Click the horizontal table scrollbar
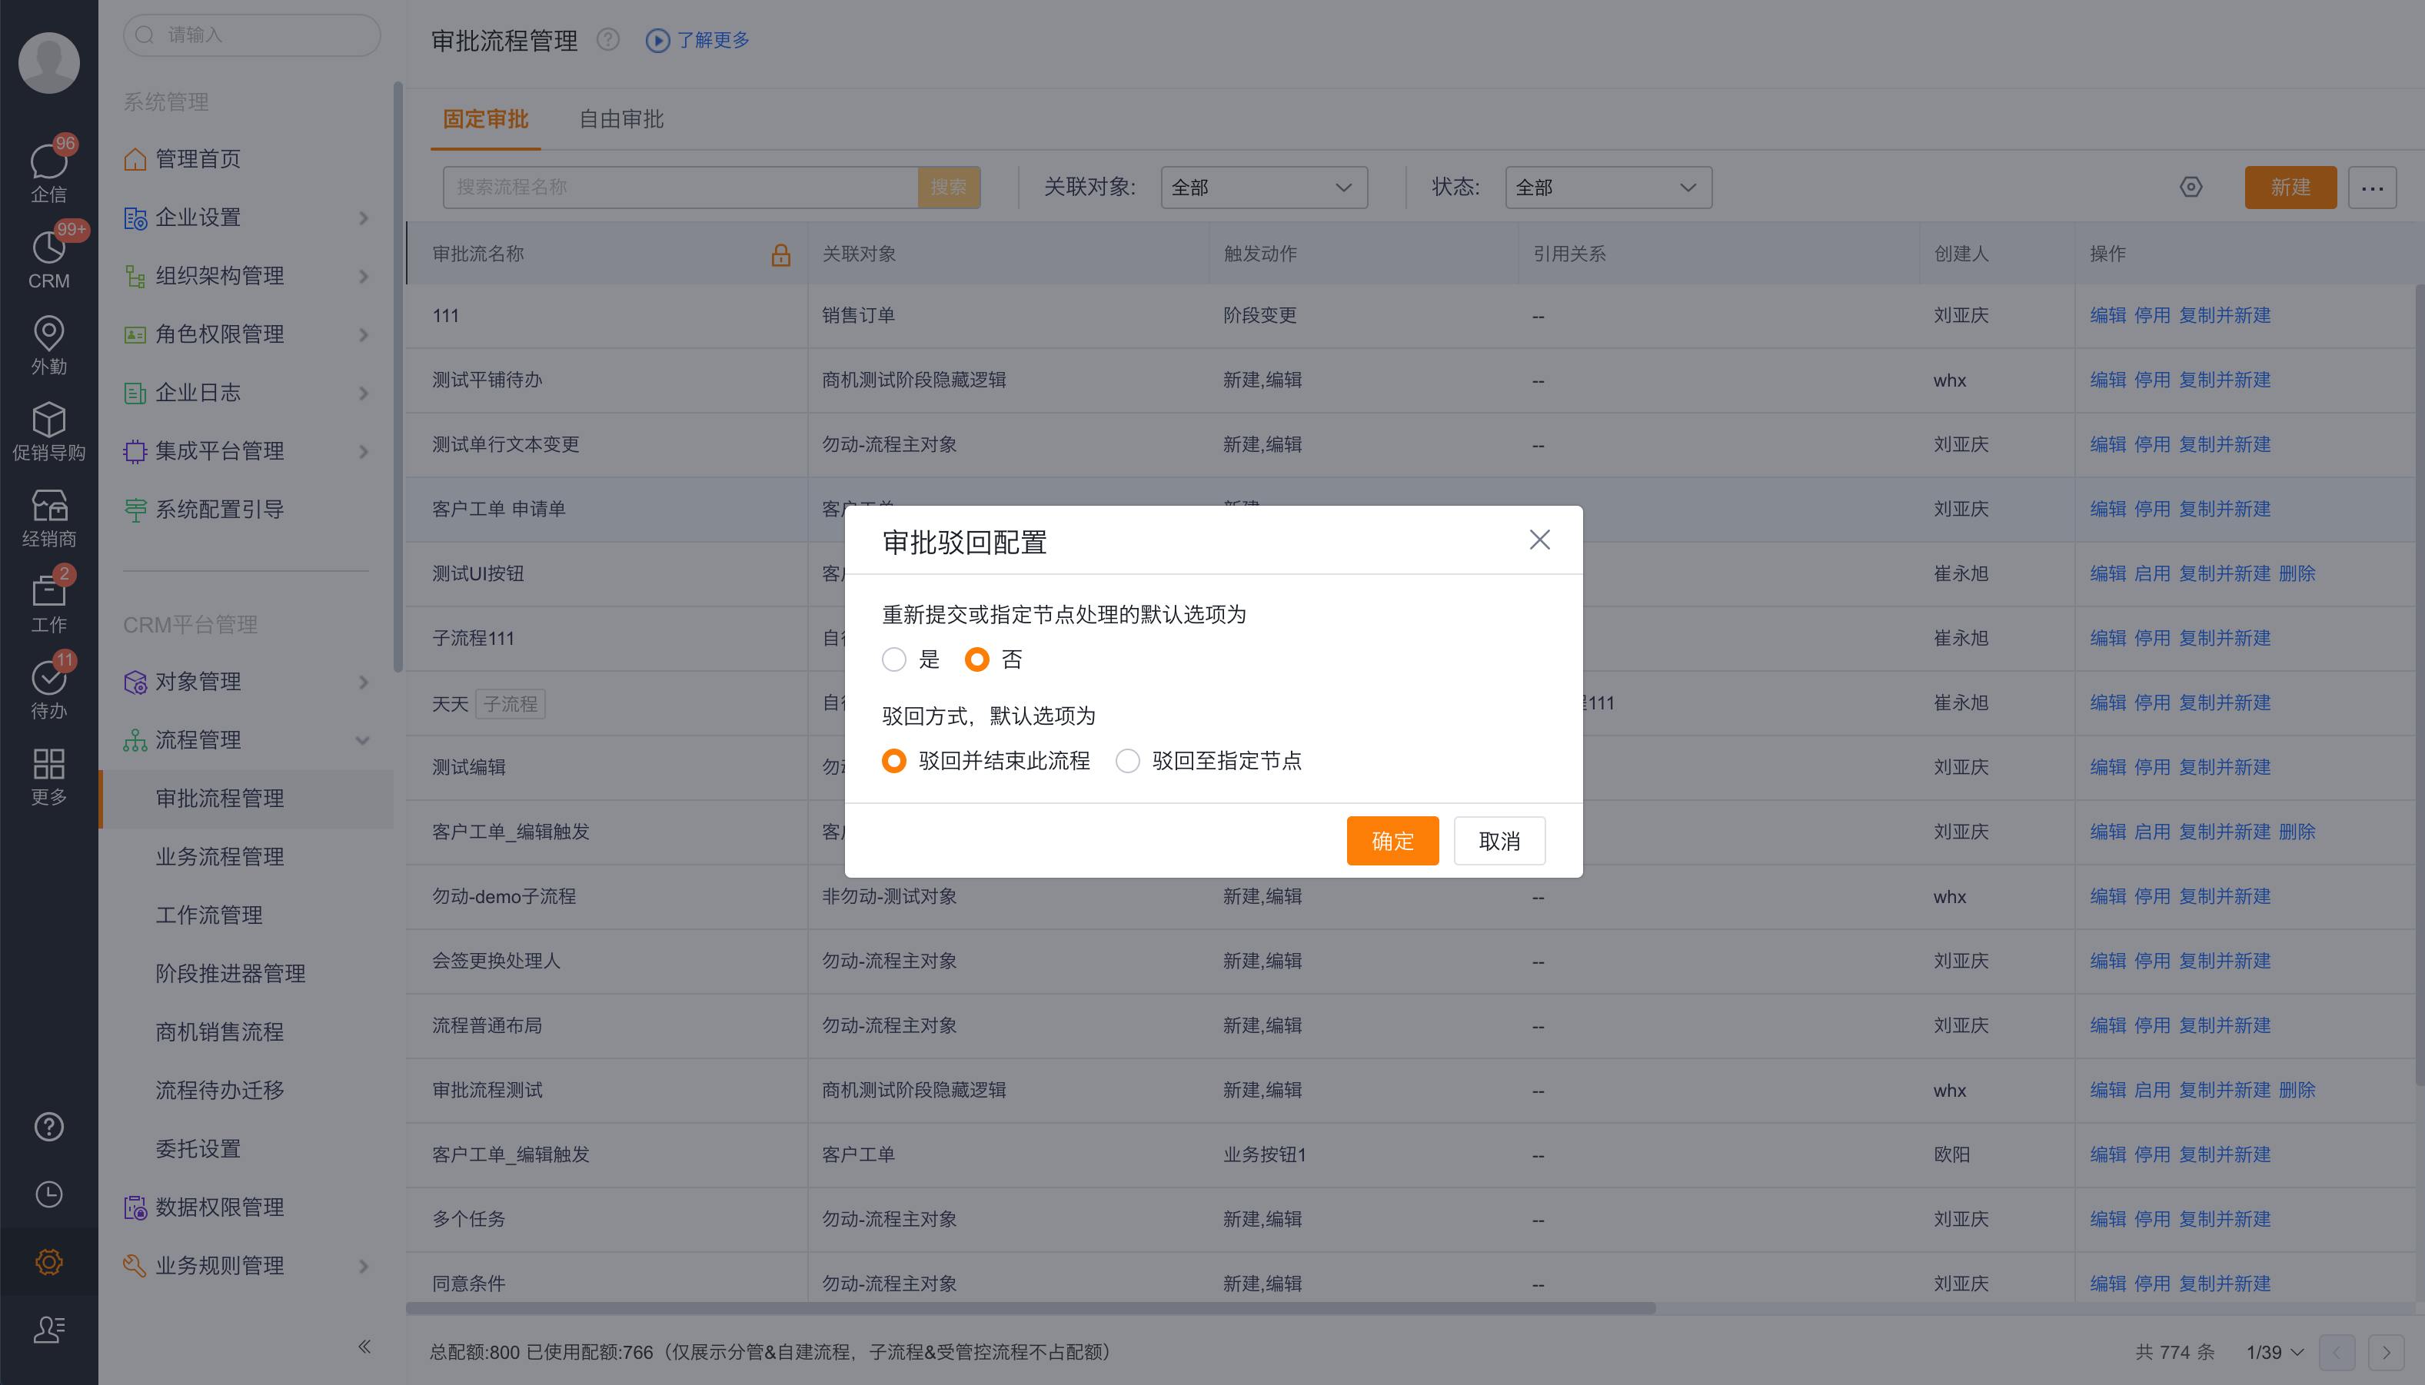The width and height of the screenshot is (2425, 1385). [x=1030, y=1309]
